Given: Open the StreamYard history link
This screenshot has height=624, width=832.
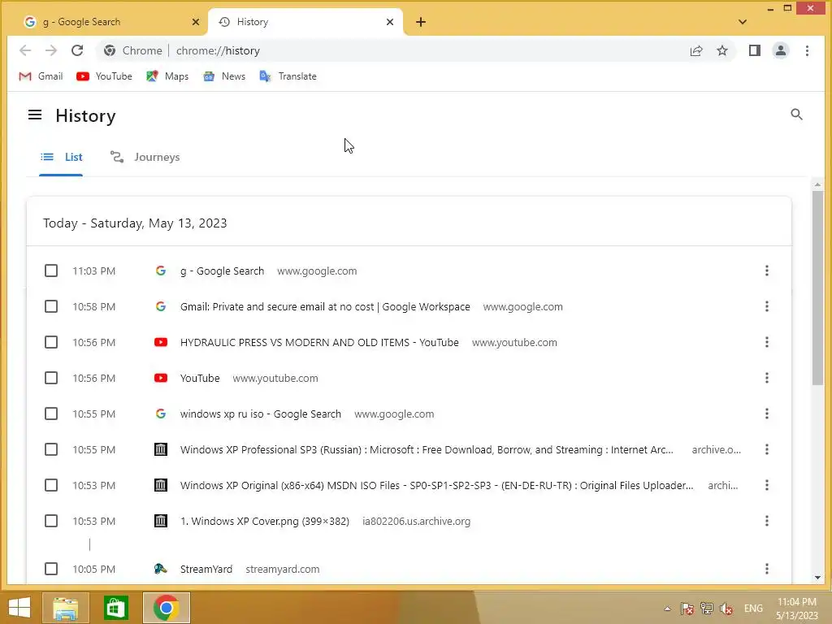Looking at the screenshot, I should [x=206, y=569].
